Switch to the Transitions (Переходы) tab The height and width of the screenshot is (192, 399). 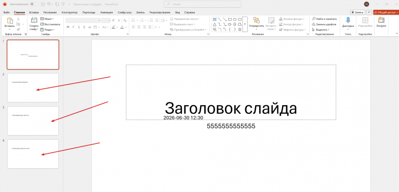[x=89, y=12]
